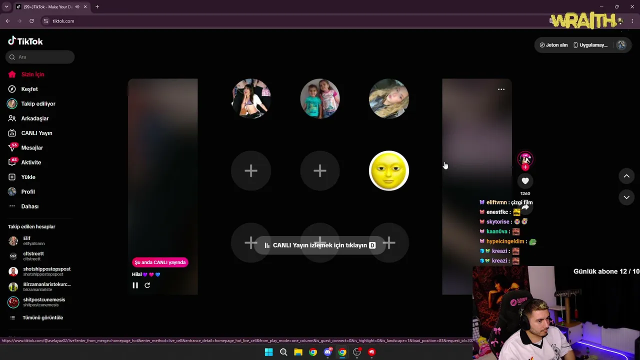Click Chrome taskbar icon right of File Explorer
The image size is (640, 360).
point(313,352)
